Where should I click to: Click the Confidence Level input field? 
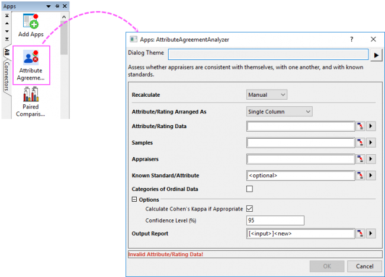275,221
